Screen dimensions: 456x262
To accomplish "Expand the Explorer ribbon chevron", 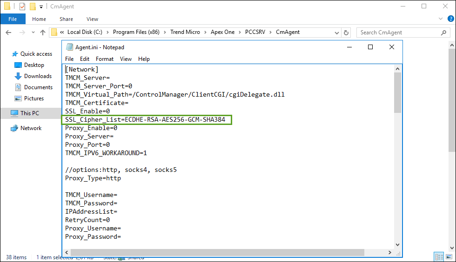I will pyautogui.click(x=440, y=19).
